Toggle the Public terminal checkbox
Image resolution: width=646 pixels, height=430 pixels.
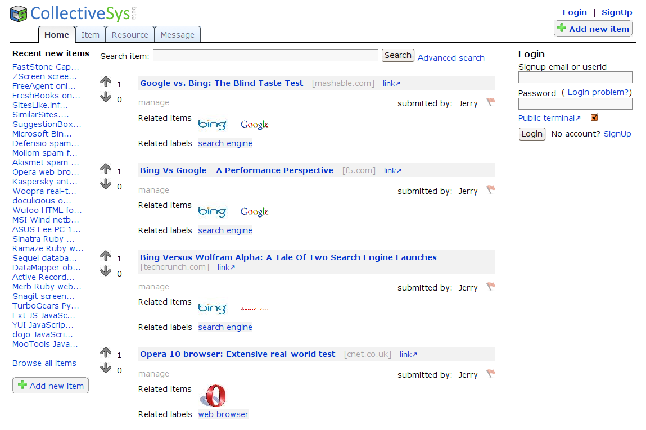tap(594, 117)
